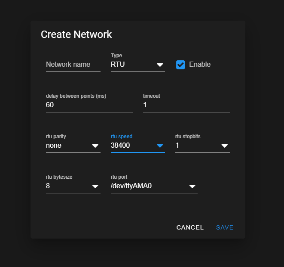Click the blue rtu speed arrow icon

[160, 146]
